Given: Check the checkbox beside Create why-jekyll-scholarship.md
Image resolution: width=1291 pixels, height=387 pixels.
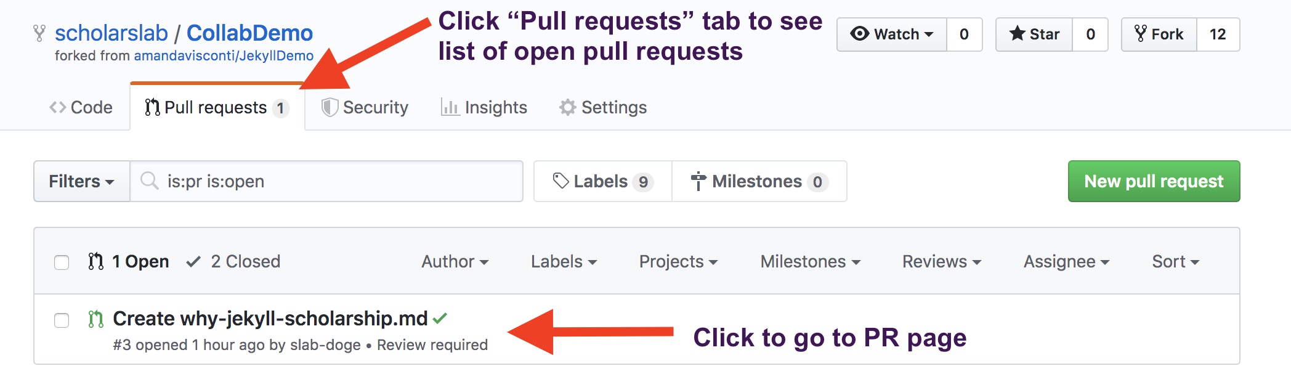Looking at the screenshot, I should (62, 321).
